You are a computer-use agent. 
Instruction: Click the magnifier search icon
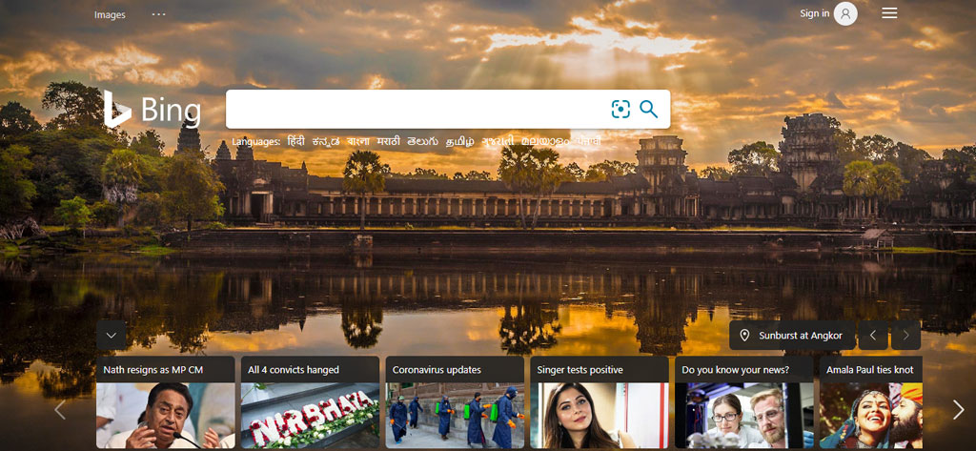tap(648, 109)
